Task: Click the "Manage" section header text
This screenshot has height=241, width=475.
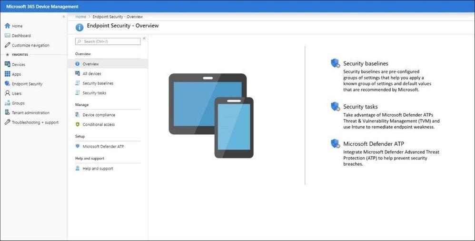Action: [x=82, y=105]
